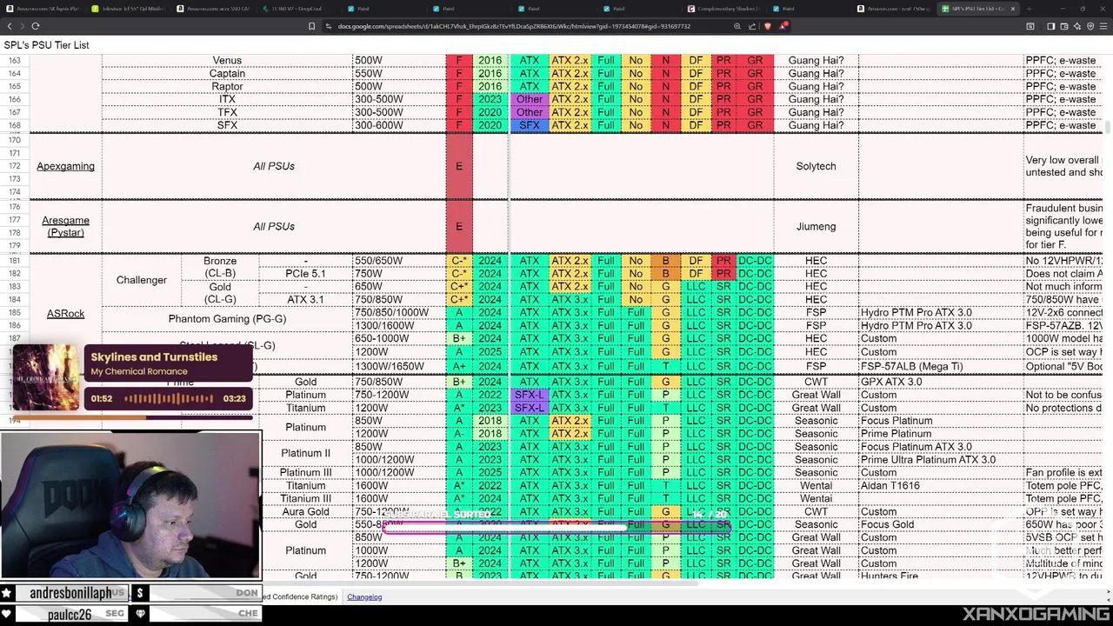Select the "Prime Ultra Platinum ATX 3.0" cell

tap(941, 460)
